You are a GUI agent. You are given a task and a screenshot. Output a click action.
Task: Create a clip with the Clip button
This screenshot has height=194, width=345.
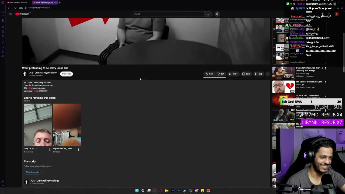click(x=258, y=74)
